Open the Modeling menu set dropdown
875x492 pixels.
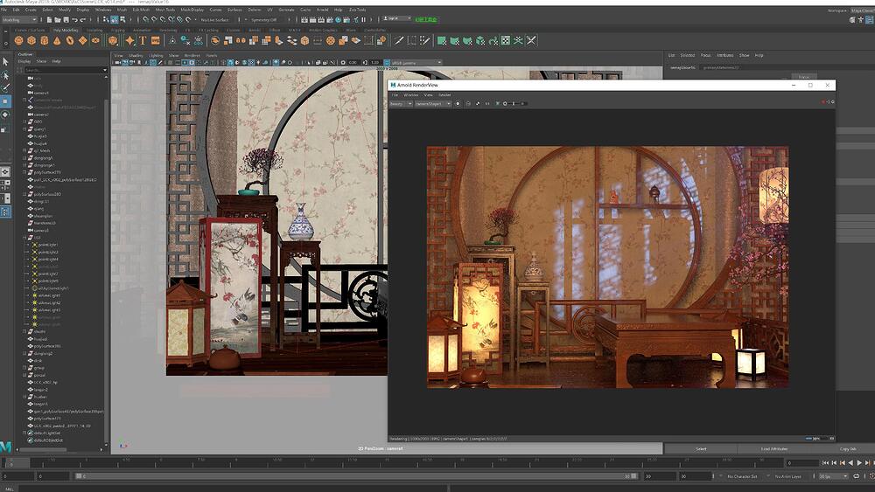(x=19, y=20)
